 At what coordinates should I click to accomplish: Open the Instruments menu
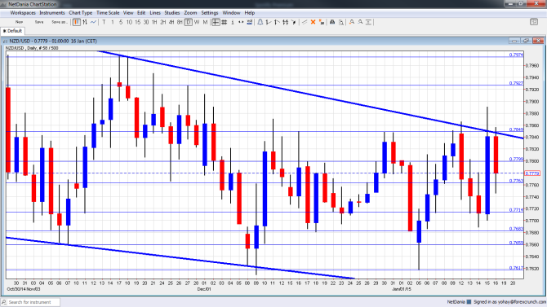pyautogui.click(x=52, y=13)
